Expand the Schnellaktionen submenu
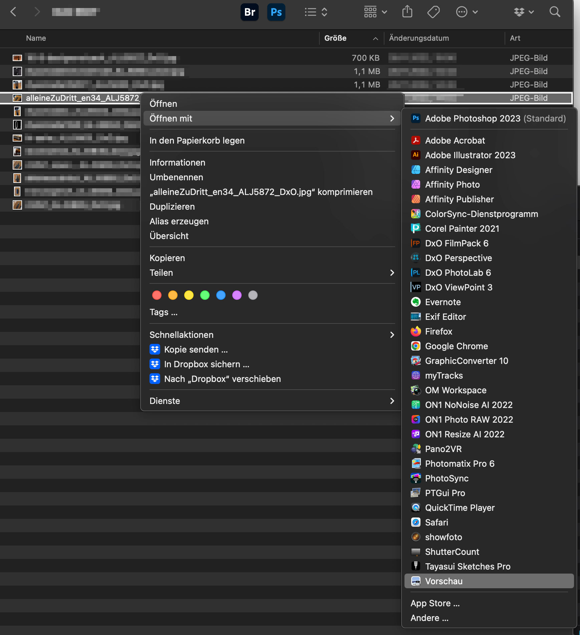 pos(272,335)
